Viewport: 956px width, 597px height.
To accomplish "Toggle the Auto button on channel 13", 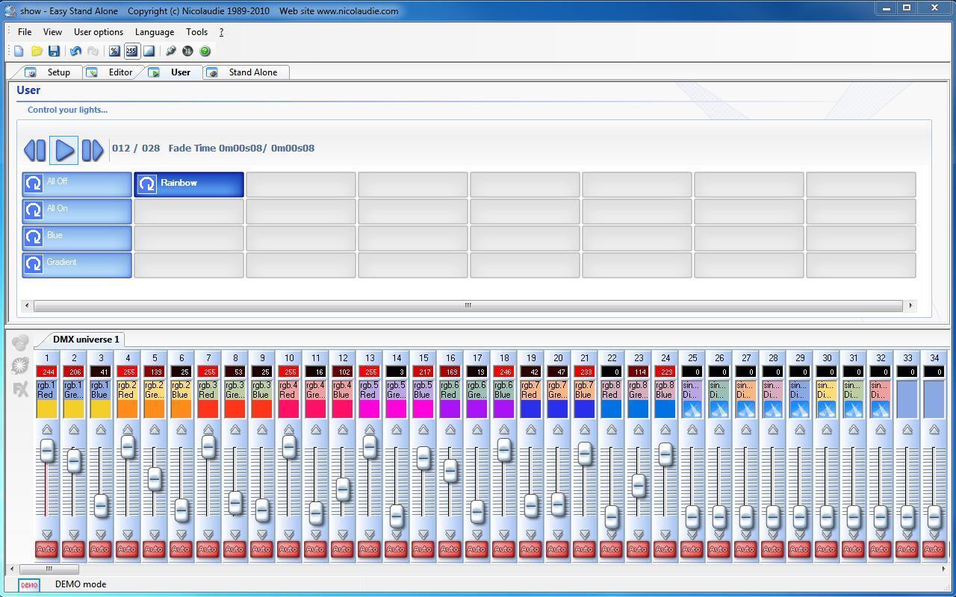I will [x=369, y=549].
